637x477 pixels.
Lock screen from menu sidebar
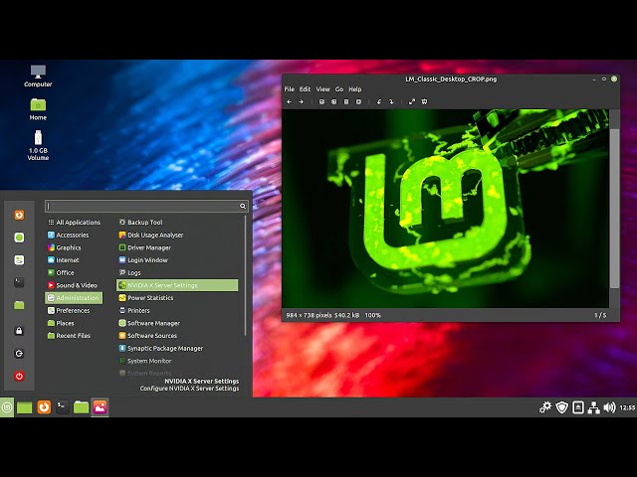tap(19, 331)
